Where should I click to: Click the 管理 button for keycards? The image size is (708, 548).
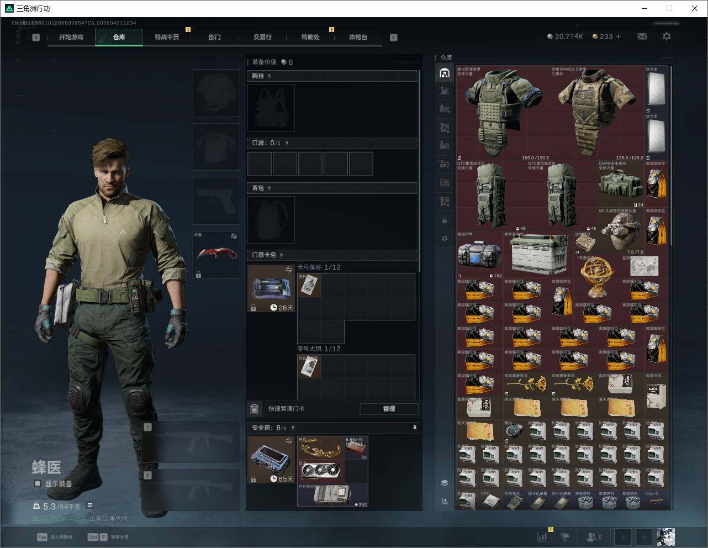click(389, 409)
